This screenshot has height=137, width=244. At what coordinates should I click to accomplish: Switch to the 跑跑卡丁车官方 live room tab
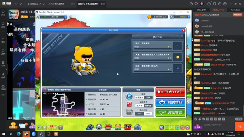pyautogui.click(x=88, y=4)
